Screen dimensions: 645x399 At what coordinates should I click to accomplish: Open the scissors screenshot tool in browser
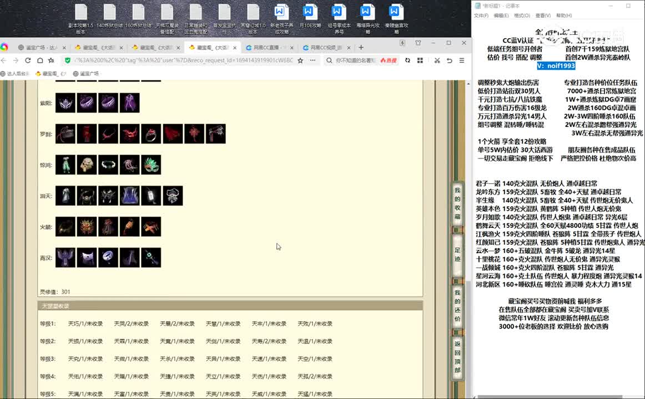pos(437,60)
